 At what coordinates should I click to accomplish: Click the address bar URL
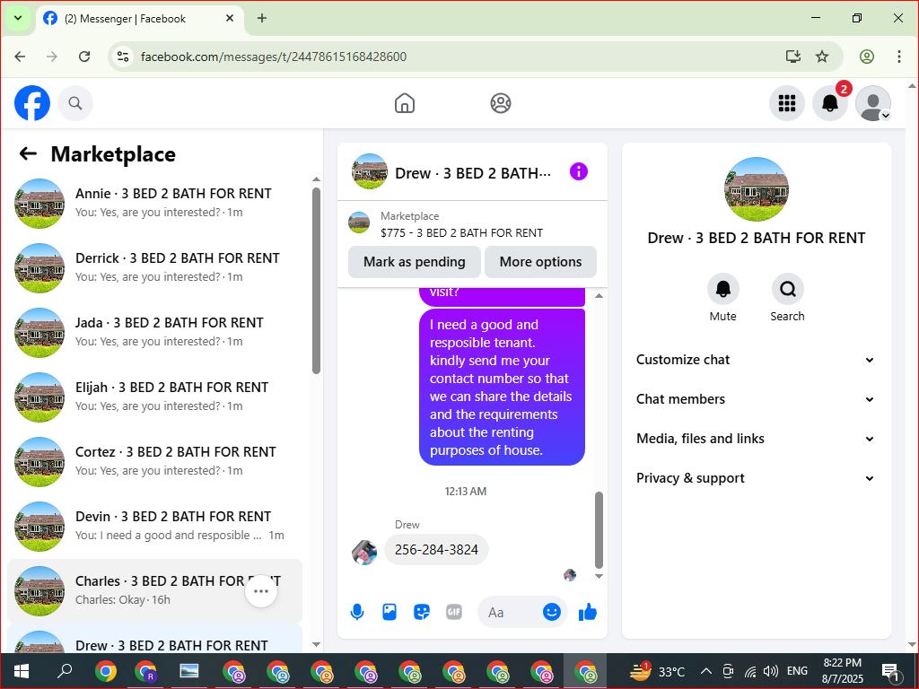pos(274,57)
